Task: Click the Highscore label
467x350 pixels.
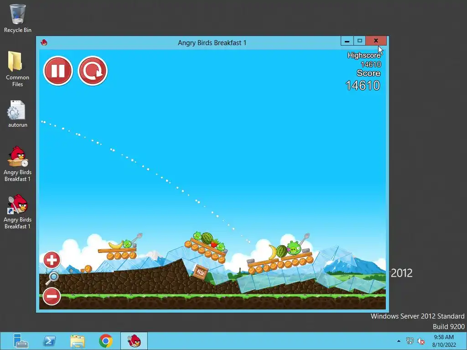Action: pos(364,55)
